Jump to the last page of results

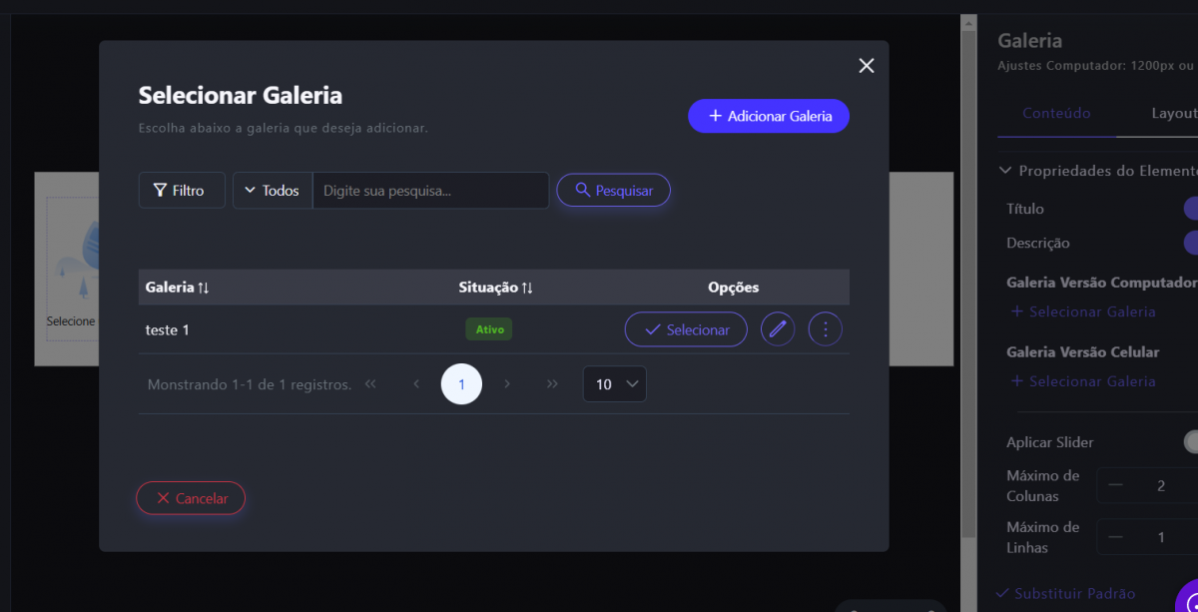tap(552, 384)
